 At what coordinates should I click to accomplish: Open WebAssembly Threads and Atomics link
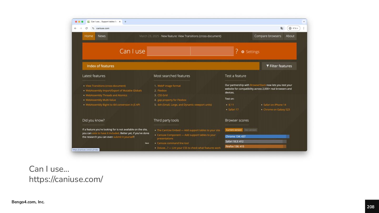pos(106,95)
